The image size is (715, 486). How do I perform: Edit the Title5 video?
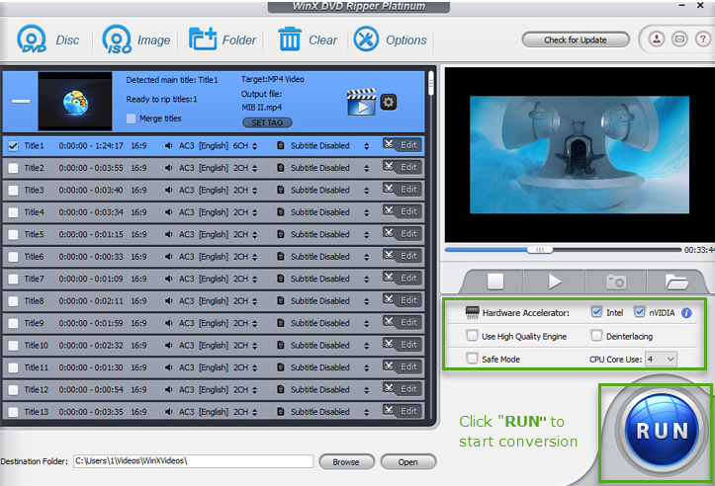[x=402, y=233]
